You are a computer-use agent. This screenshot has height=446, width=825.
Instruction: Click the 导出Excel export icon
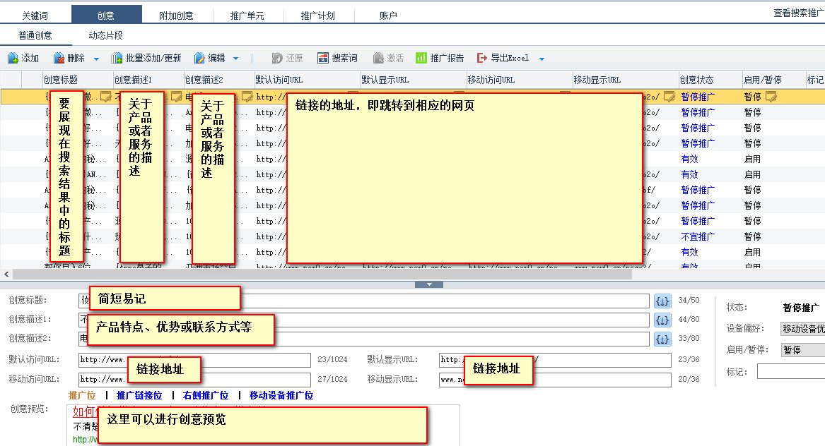point(481,58)
